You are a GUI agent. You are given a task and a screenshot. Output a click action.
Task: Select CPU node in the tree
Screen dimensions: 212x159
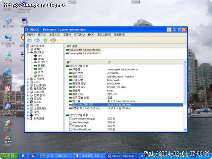pyautogui.click(x=40, y=56)
